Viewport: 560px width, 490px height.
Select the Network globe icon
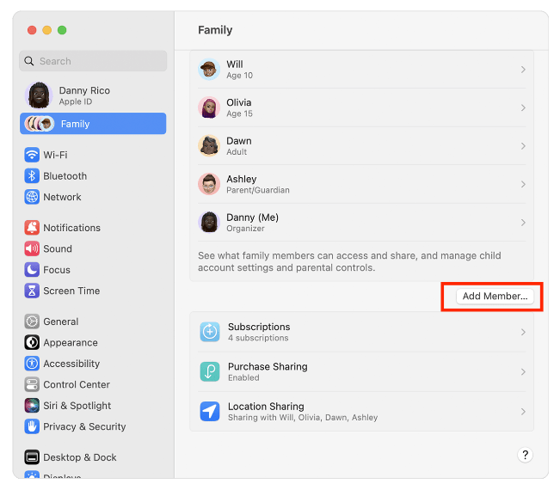coord(32,197)
